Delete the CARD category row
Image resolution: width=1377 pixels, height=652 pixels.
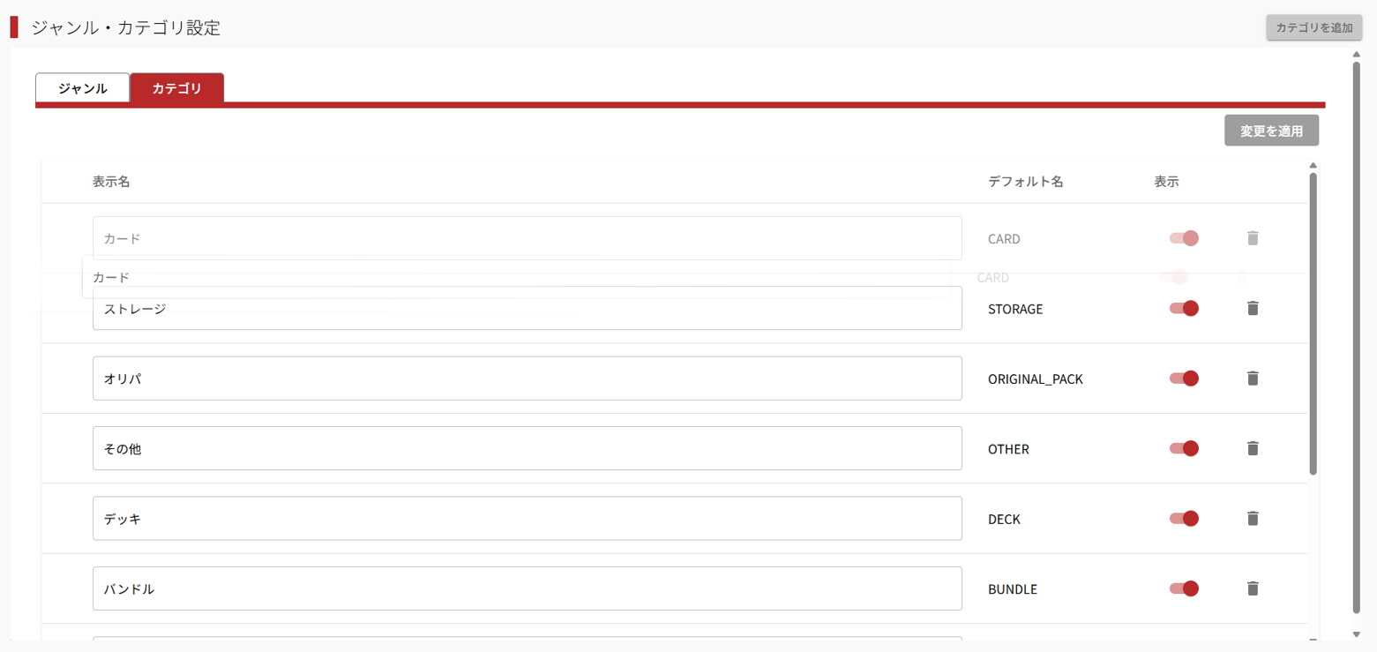point(1253,238)
